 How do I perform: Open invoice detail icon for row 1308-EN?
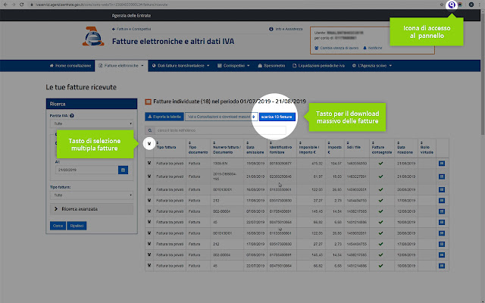(442, 164)
